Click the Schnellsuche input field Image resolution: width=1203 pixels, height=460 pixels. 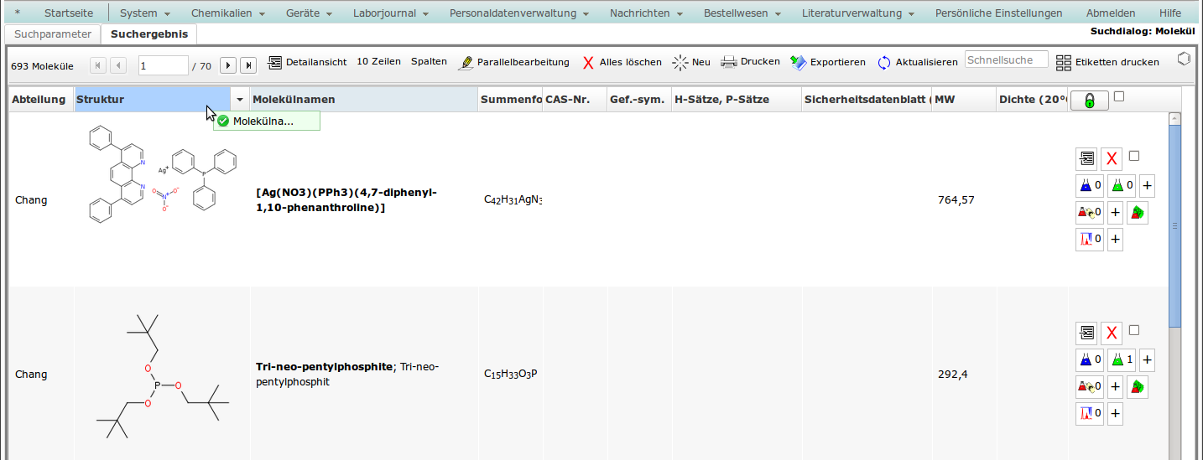[x=1006, y=60]
